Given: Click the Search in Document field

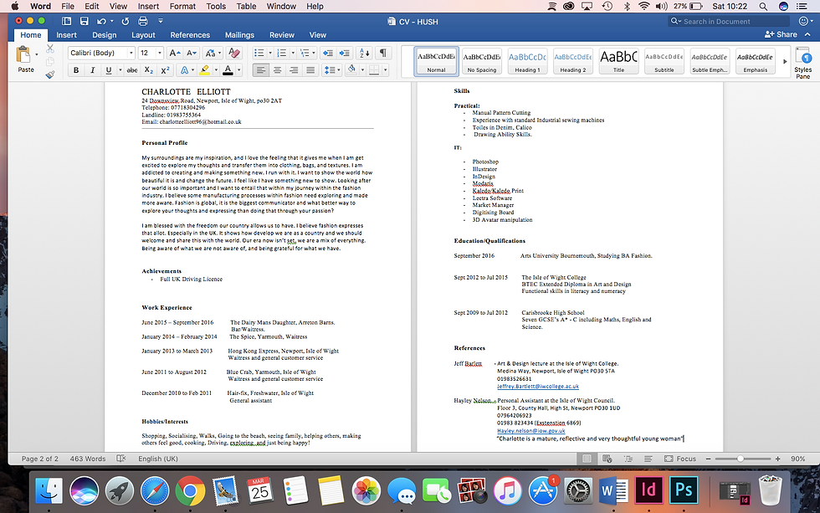Looking at the screenshot, I should pyautogui.click(x=729, y=22).
